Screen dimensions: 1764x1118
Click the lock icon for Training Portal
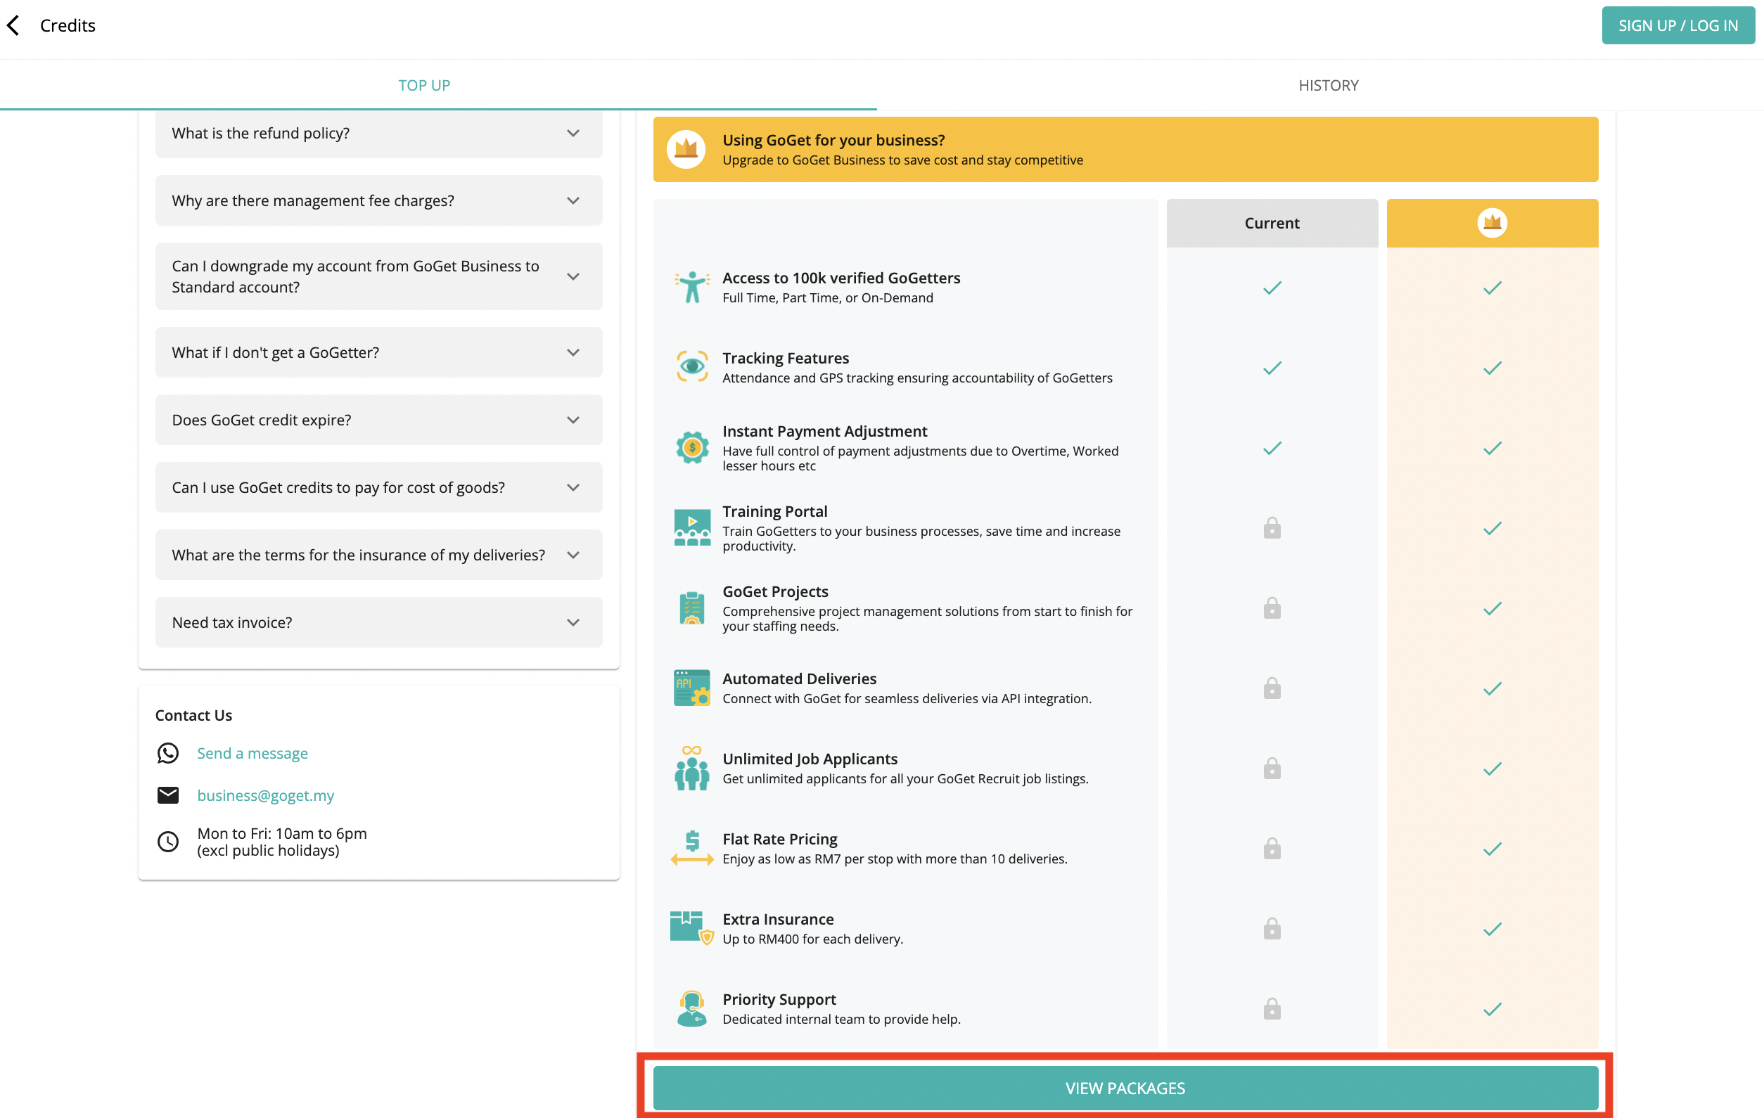click(1272, 528)
